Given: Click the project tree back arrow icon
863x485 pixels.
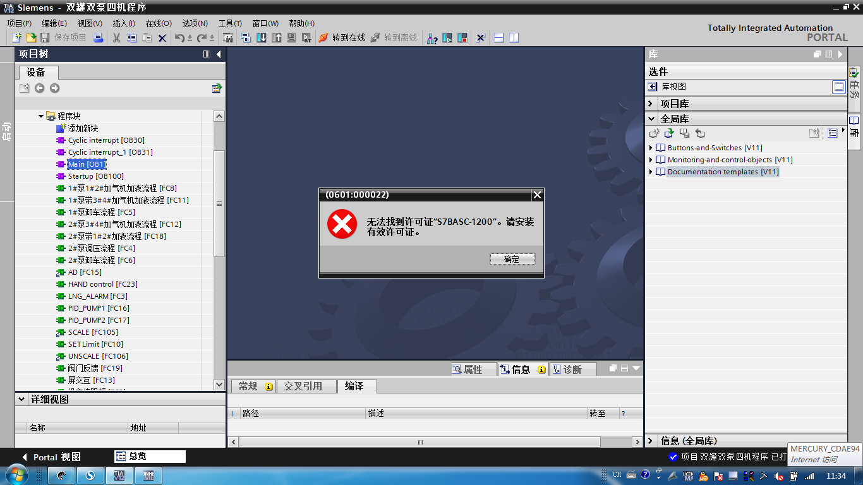Looking at the screenshot, I should pos(40,88).
